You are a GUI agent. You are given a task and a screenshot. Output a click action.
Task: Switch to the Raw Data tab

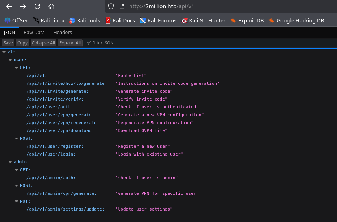click(34, 32)
